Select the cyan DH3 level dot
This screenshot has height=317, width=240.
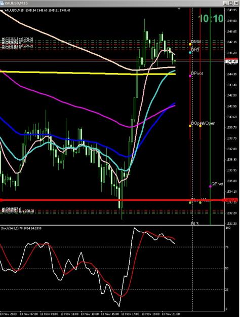pos(190,53)
